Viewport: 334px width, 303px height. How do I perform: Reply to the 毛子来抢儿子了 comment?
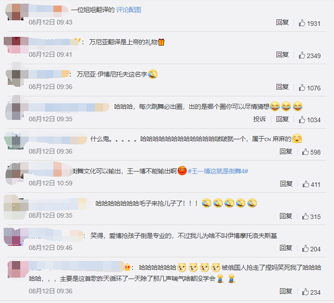(x=286, y=216)
